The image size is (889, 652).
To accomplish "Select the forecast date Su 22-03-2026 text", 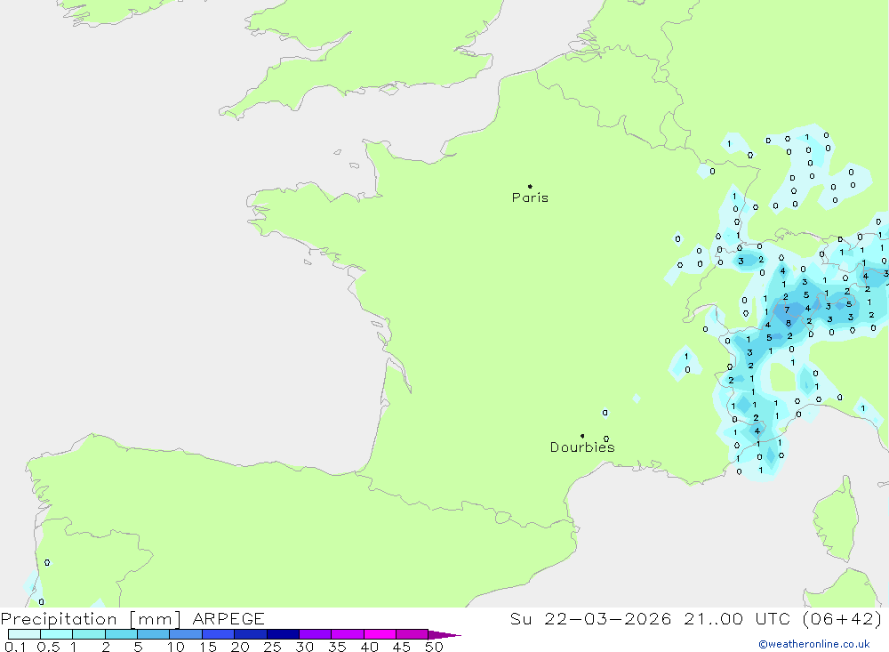I will [x=591, y=619].
